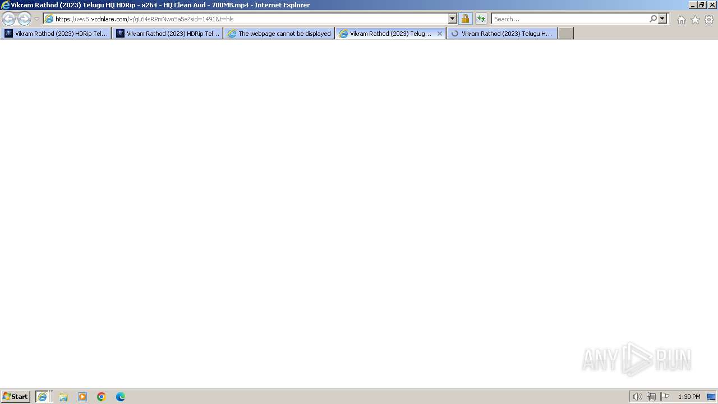This screenshot has width=718, height=404.
Task: Click inside the Search box
Action: pos(569,19)
